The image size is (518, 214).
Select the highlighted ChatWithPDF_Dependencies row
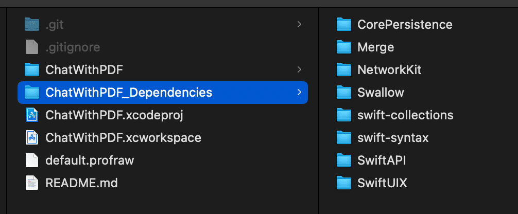[x=163, y=93]
